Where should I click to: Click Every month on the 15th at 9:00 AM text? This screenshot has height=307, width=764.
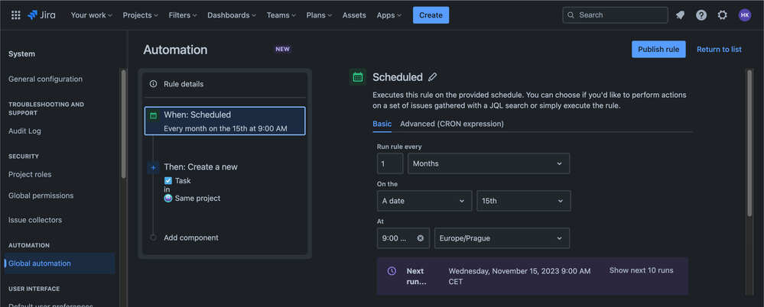tap(225, 129)
